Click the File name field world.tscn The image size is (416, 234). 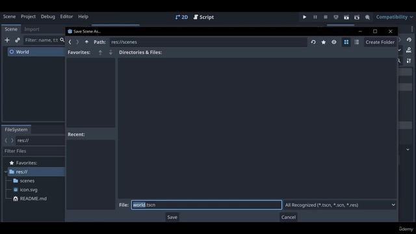pos(207,205)
